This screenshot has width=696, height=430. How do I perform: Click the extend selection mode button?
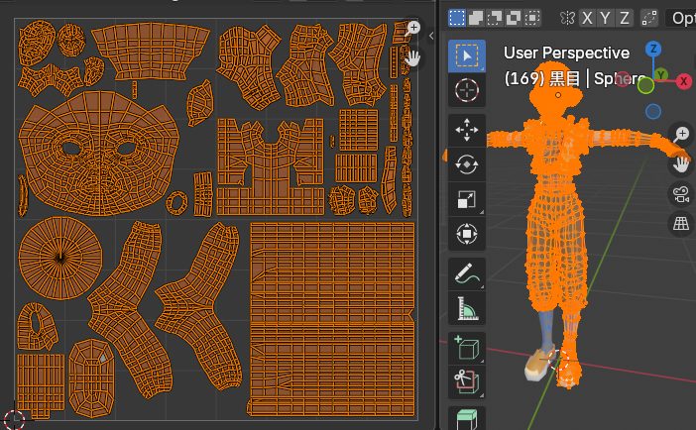point(474,18)
